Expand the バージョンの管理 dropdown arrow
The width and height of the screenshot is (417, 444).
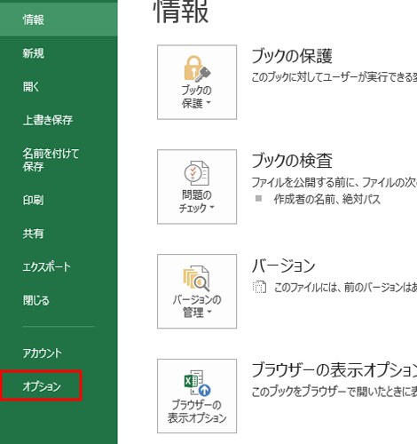click(209, 312)
